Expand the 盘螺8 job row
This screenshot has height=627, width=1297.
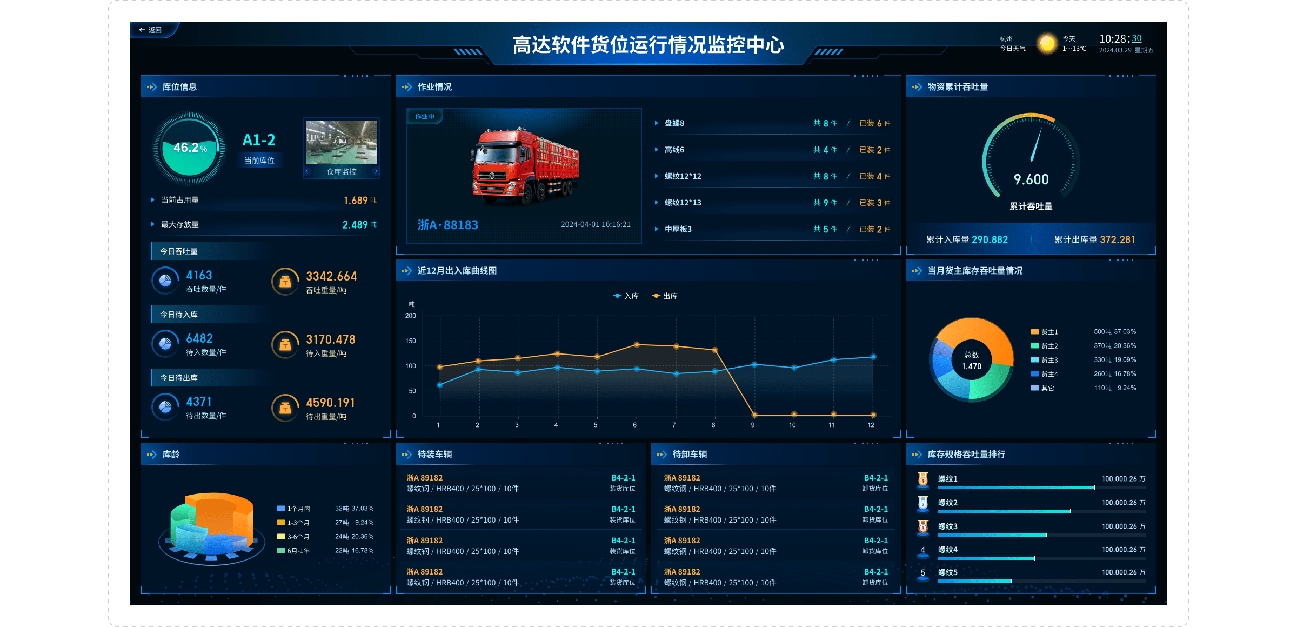click(x=657, y=123)
